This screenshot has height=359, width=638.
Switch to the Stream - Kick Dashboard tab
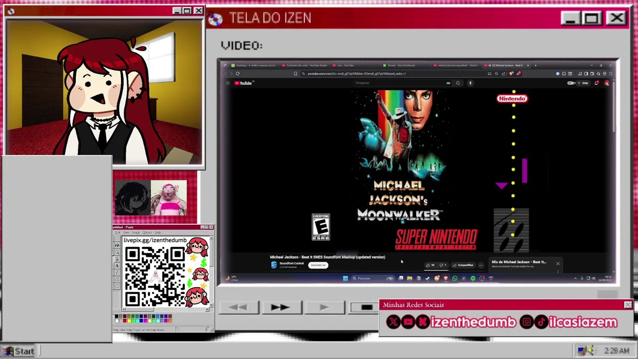click(398, 65)
